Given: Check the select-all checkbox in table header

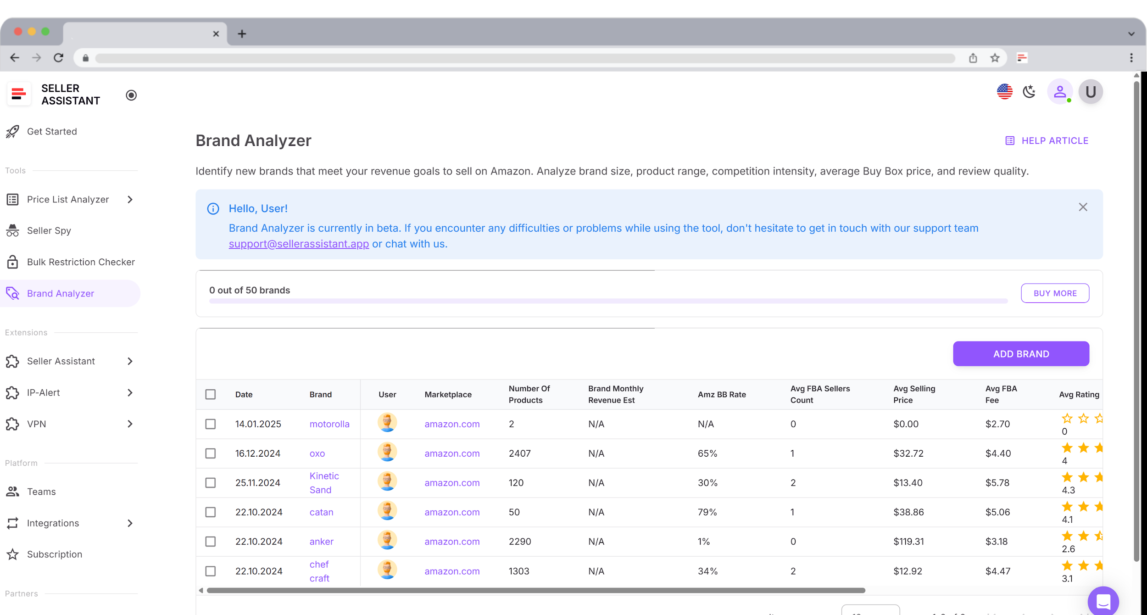Looking at the screenshot, I should [x=211, y=394].
